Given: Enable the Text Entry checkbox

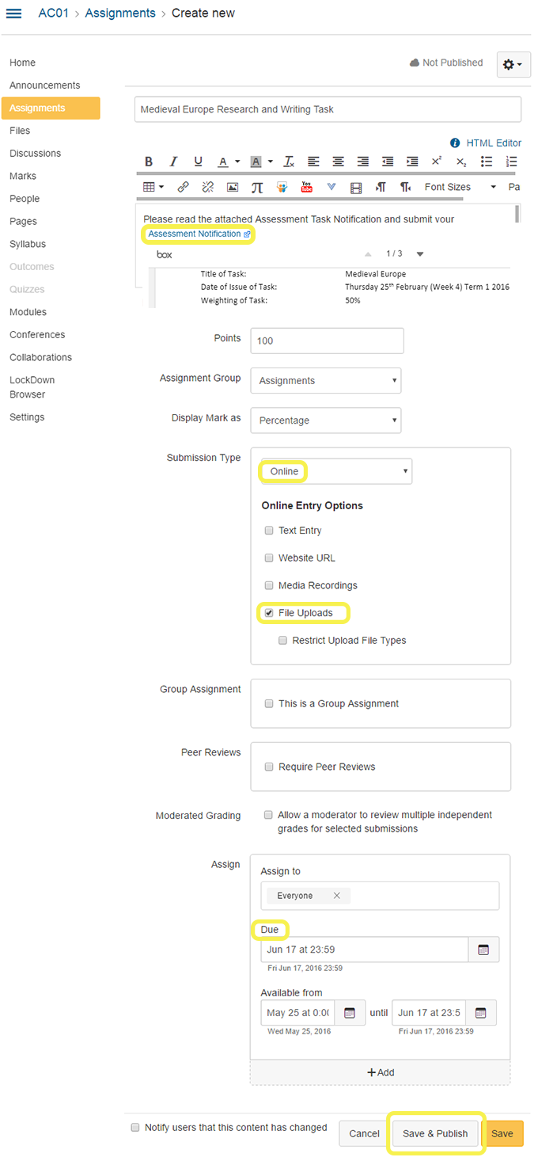Looking at the screenshot, I should (x=269, y=531).
